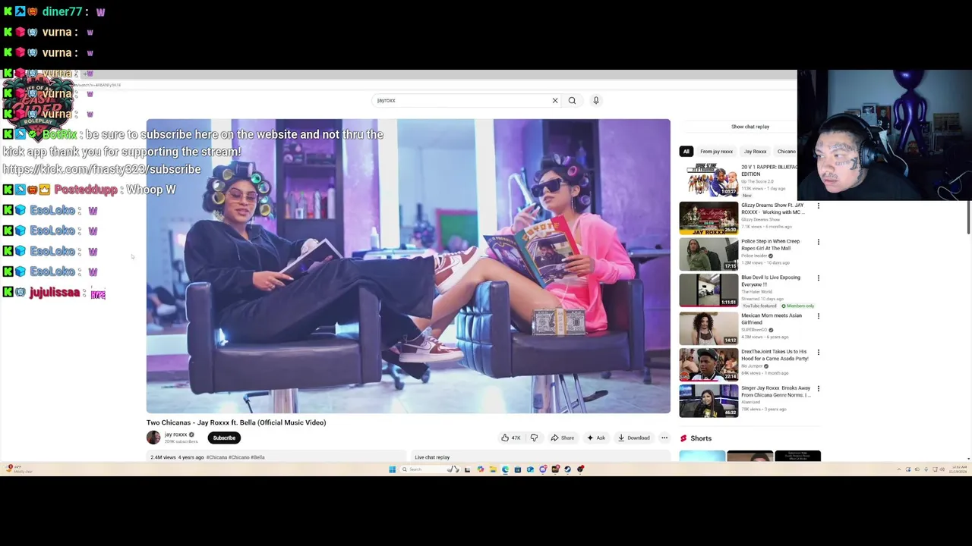The height and width of the screenshot is (546, 972).
Task: Open Microsoft Store from taskbar
Action: tap(518, 469)
